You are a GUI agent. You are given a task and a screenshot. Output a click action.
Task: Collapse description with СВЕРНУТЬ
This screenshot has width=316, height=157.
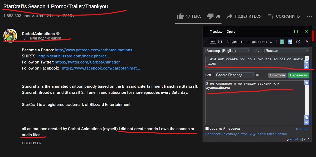click(31, 143)
